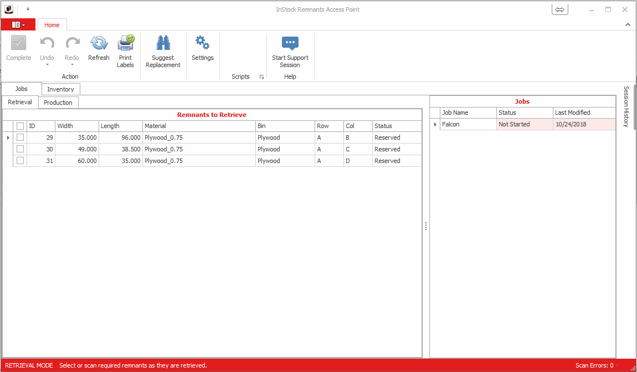Tick the select-all checkbox in header
637x372 pixels.
[x=20, y=126]
